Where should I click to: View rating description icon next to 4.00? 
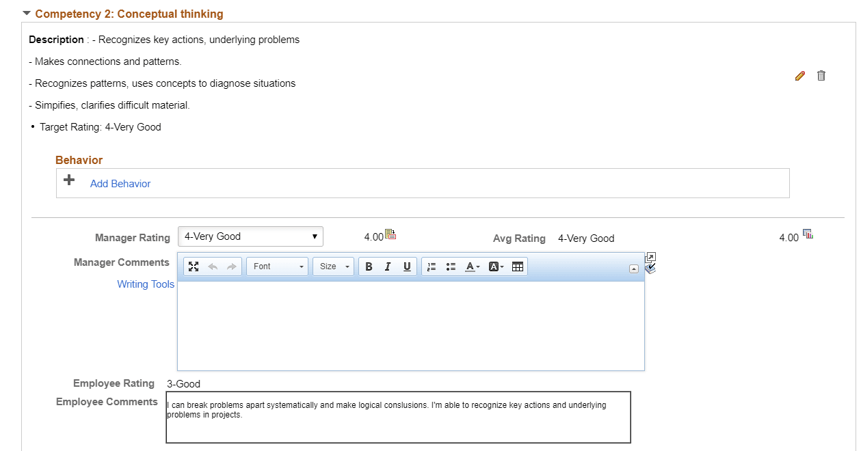click(x=390, y=234)
